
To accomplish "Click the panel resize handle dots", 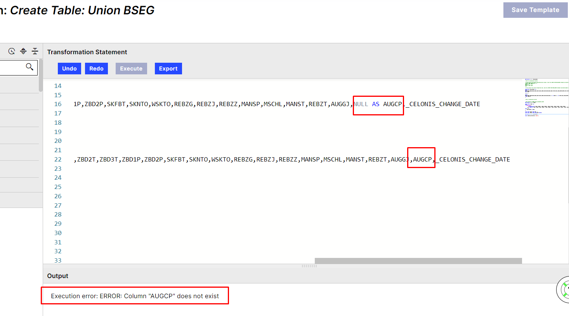I will [309, 266].
